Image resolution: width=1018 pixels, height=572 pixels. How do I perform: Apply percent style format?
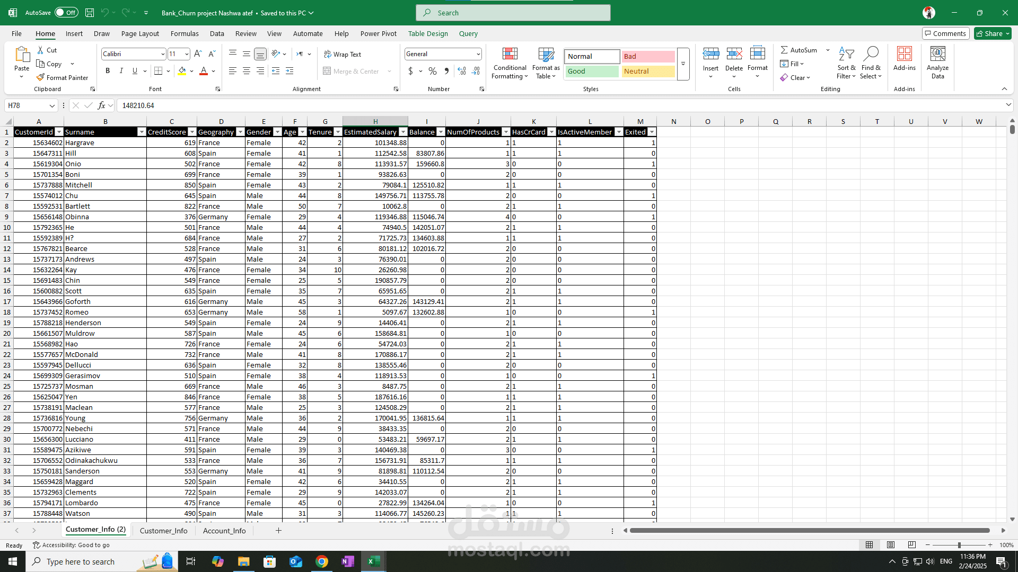[433, 70]
